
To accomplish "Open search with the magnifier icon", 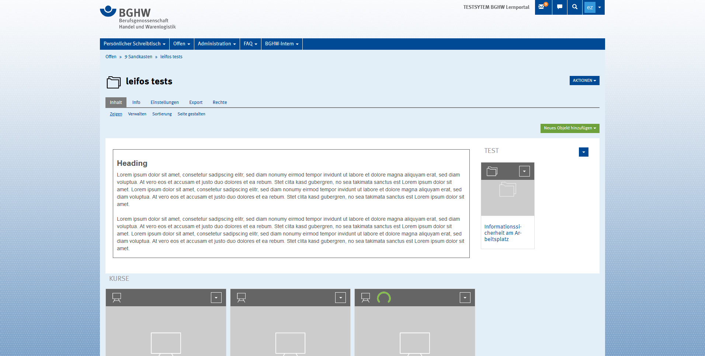I will (x=574, y=7).
